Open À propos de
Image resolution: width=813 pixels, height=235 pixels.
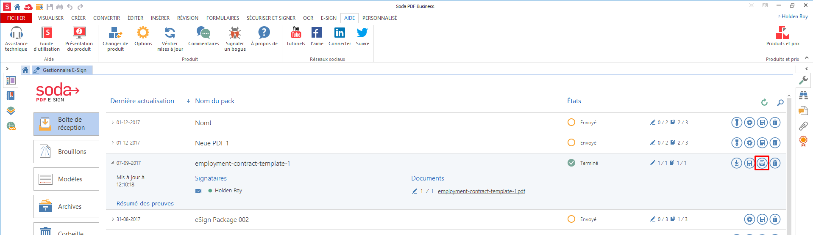click(264, 36)
